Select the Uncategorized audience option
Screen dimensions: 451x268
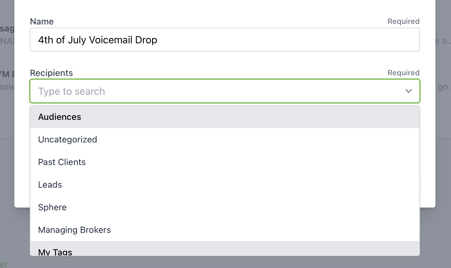pos(225,139)
